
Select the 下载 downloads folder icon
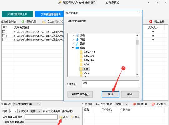[x=77, y=40]
